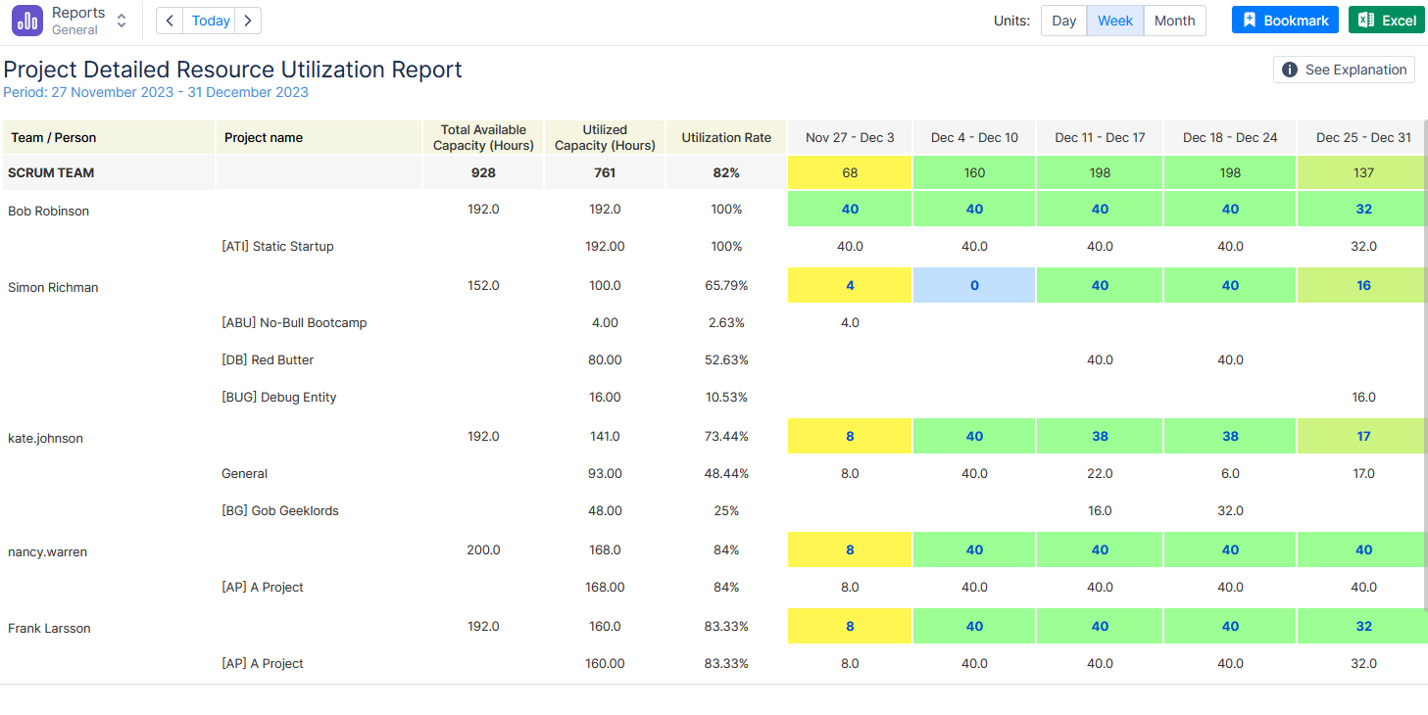The width and height of the screenshot is (1428, 715).
Task: Click the Dec 25 - Dec 31 column header
Action: pyautogui.click(x=1363, y=138)
